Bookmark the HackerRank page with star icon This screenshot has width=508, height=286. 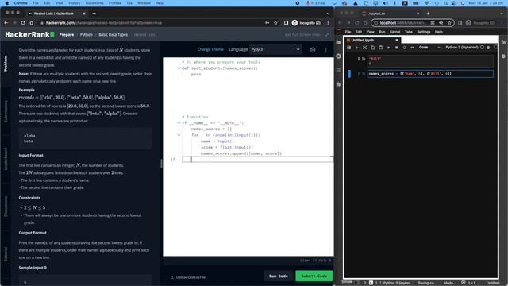click(275, 23)
